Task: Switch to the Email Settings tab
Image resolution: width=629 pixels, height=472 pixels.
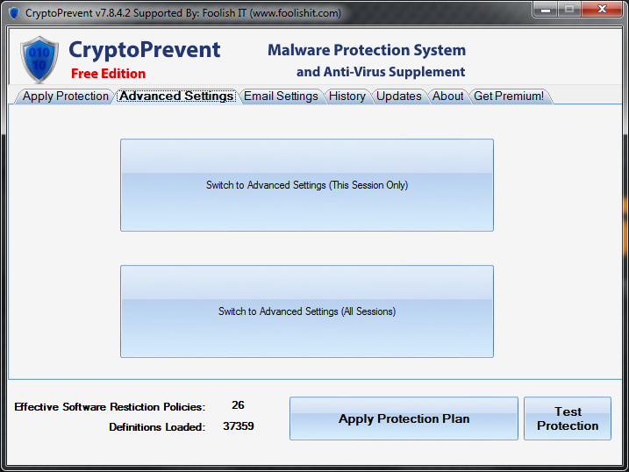Action: [x=281, y=97]
